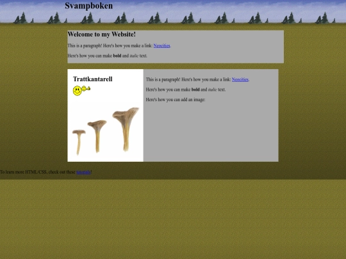
Task: Click the bold word in the welcome box
Action: pos(117,56)
